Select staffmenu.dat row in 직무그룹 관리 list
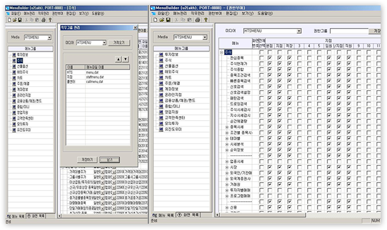 click(98, 77)
